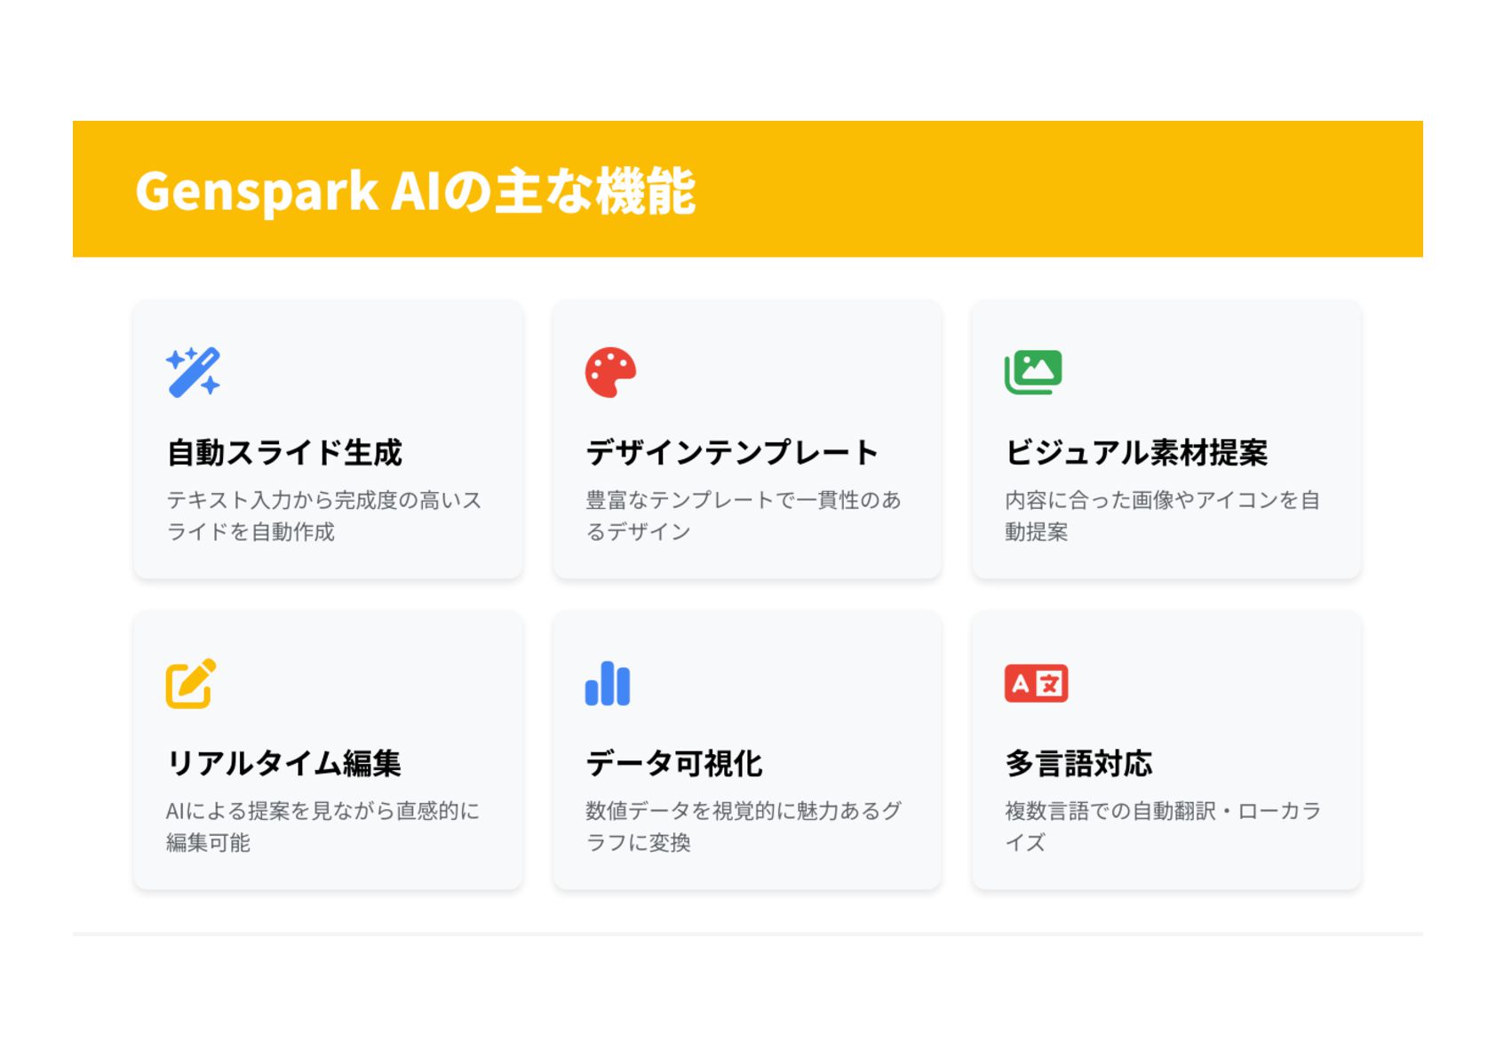Click the blue bar chart icon
1496x1057 pixels.
pos(608,683)
